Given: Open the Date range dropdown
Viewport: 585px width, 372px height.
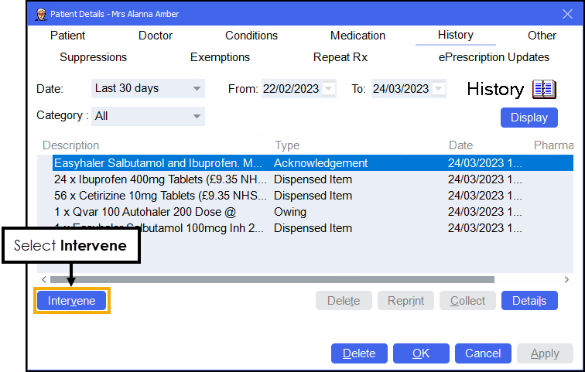Looking at the screenshot, I should click(197, 89).
